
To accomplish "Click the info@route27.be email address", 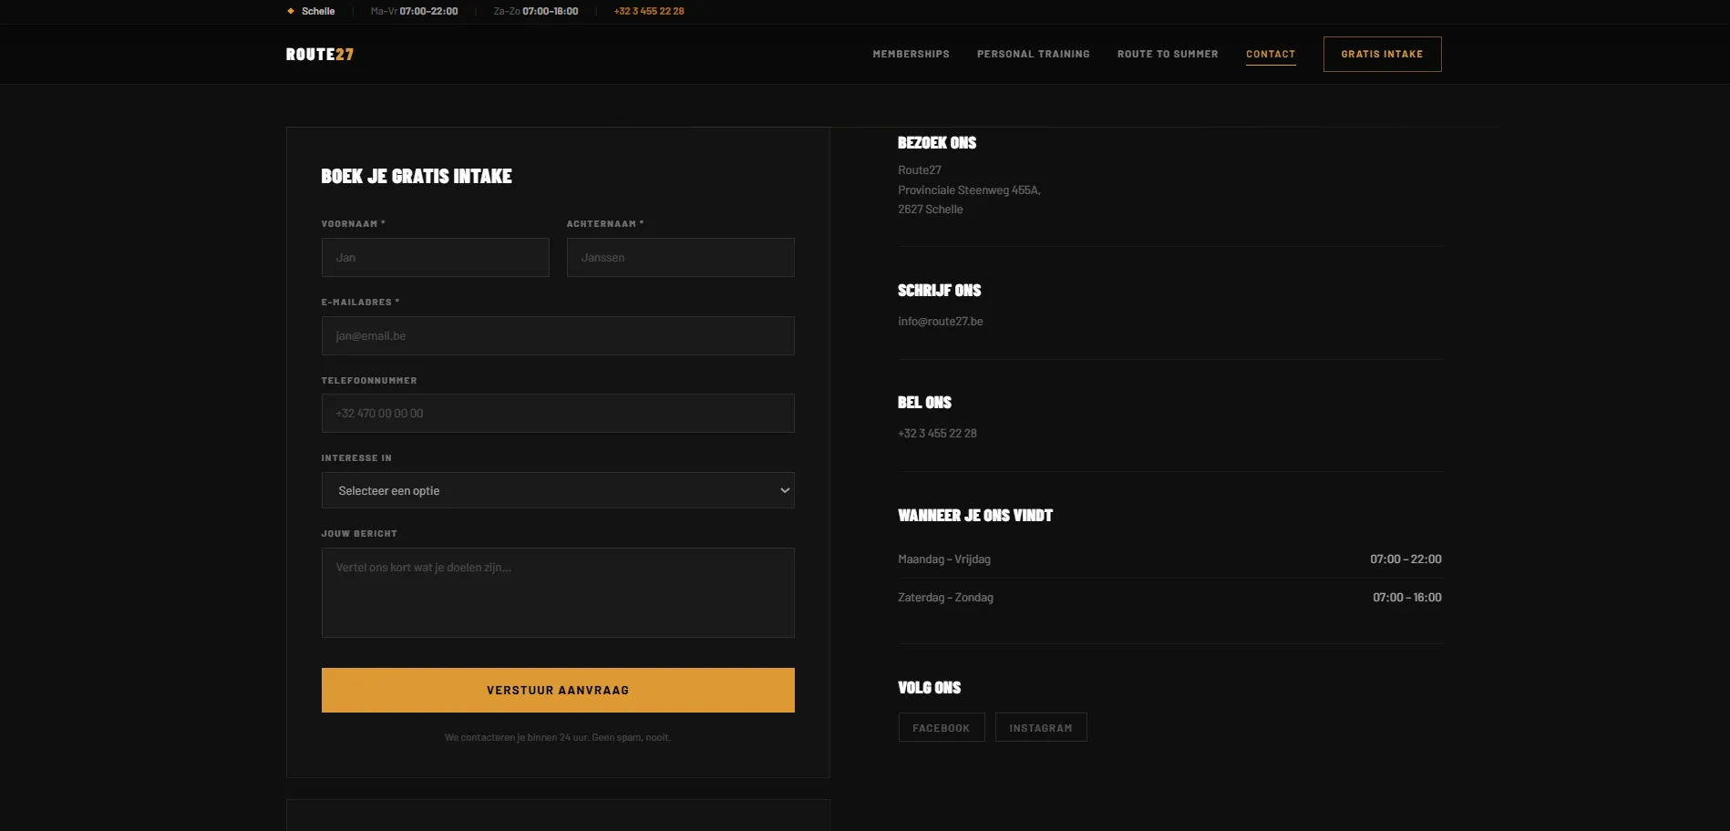I will coord(940,321).
